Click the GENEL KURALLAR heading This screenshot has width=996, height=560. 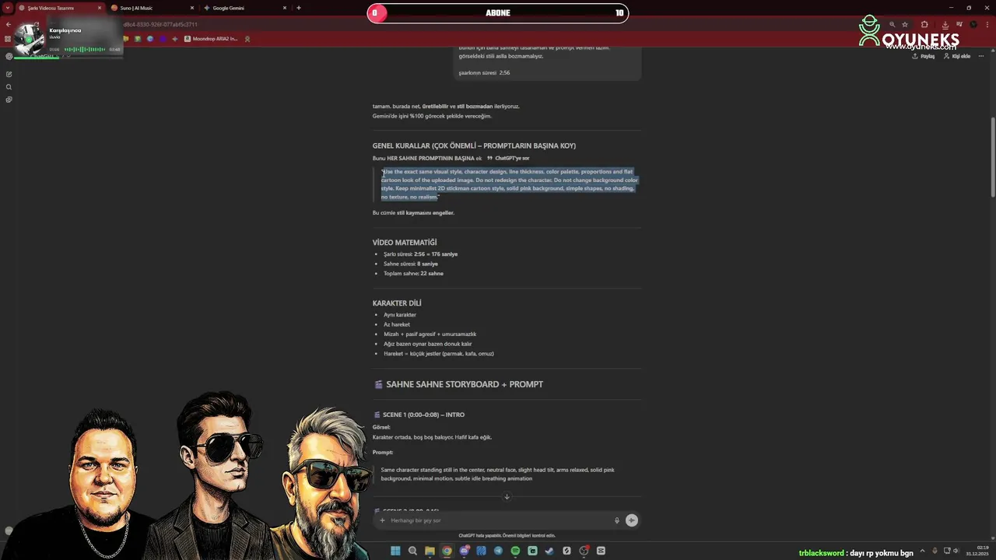click(474, 145)
